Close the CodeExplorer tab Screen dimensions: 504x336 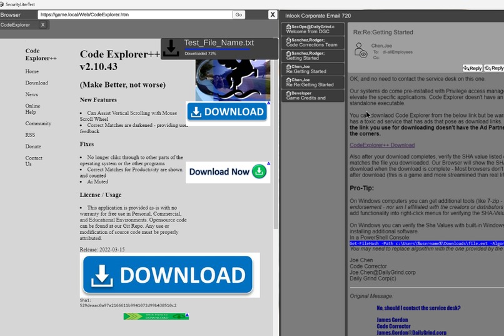click(43, 25)
